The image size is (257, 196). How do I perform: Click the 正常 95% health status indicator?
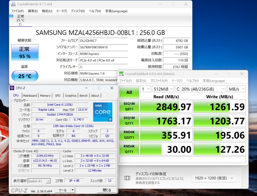[x=25, y=53]
